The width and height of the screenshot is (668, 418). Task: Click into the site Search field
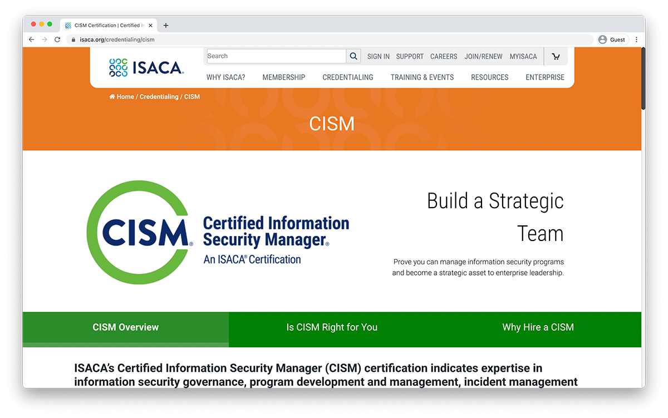coord(276,56)
